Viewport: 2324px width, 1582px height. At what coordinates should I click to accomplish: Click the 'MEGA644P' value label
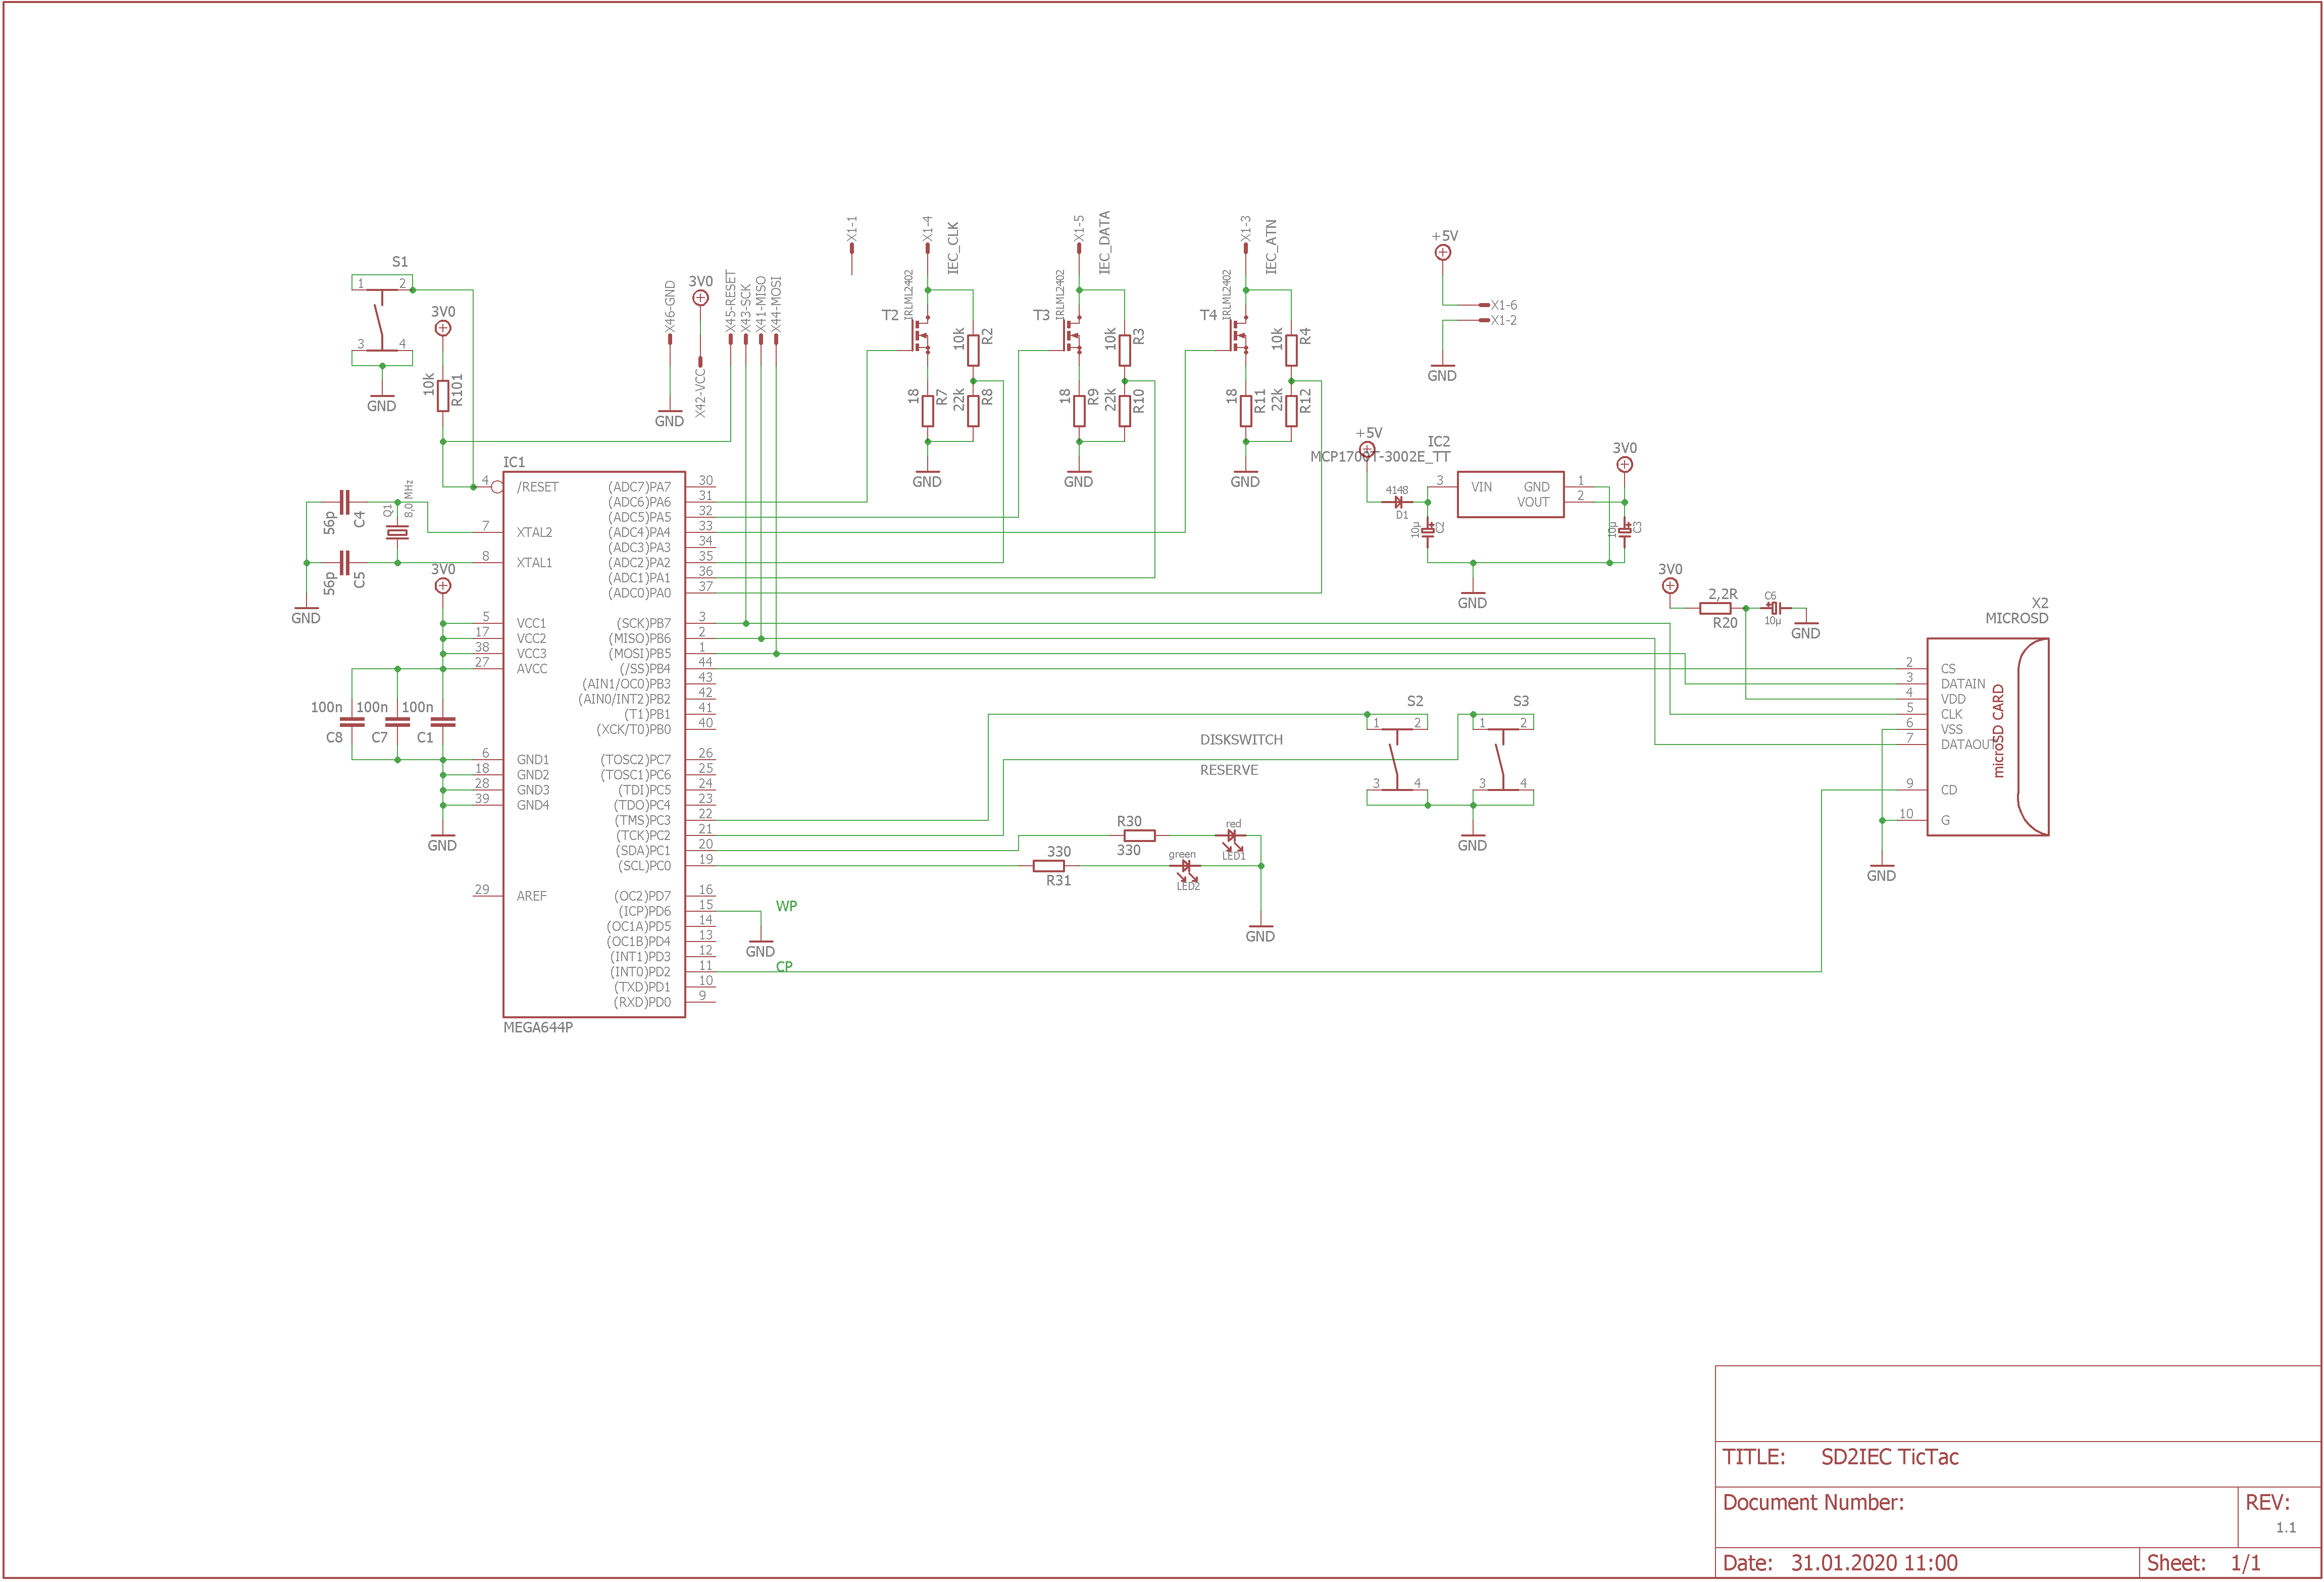pyautogui.click(x=538, y=1027)
